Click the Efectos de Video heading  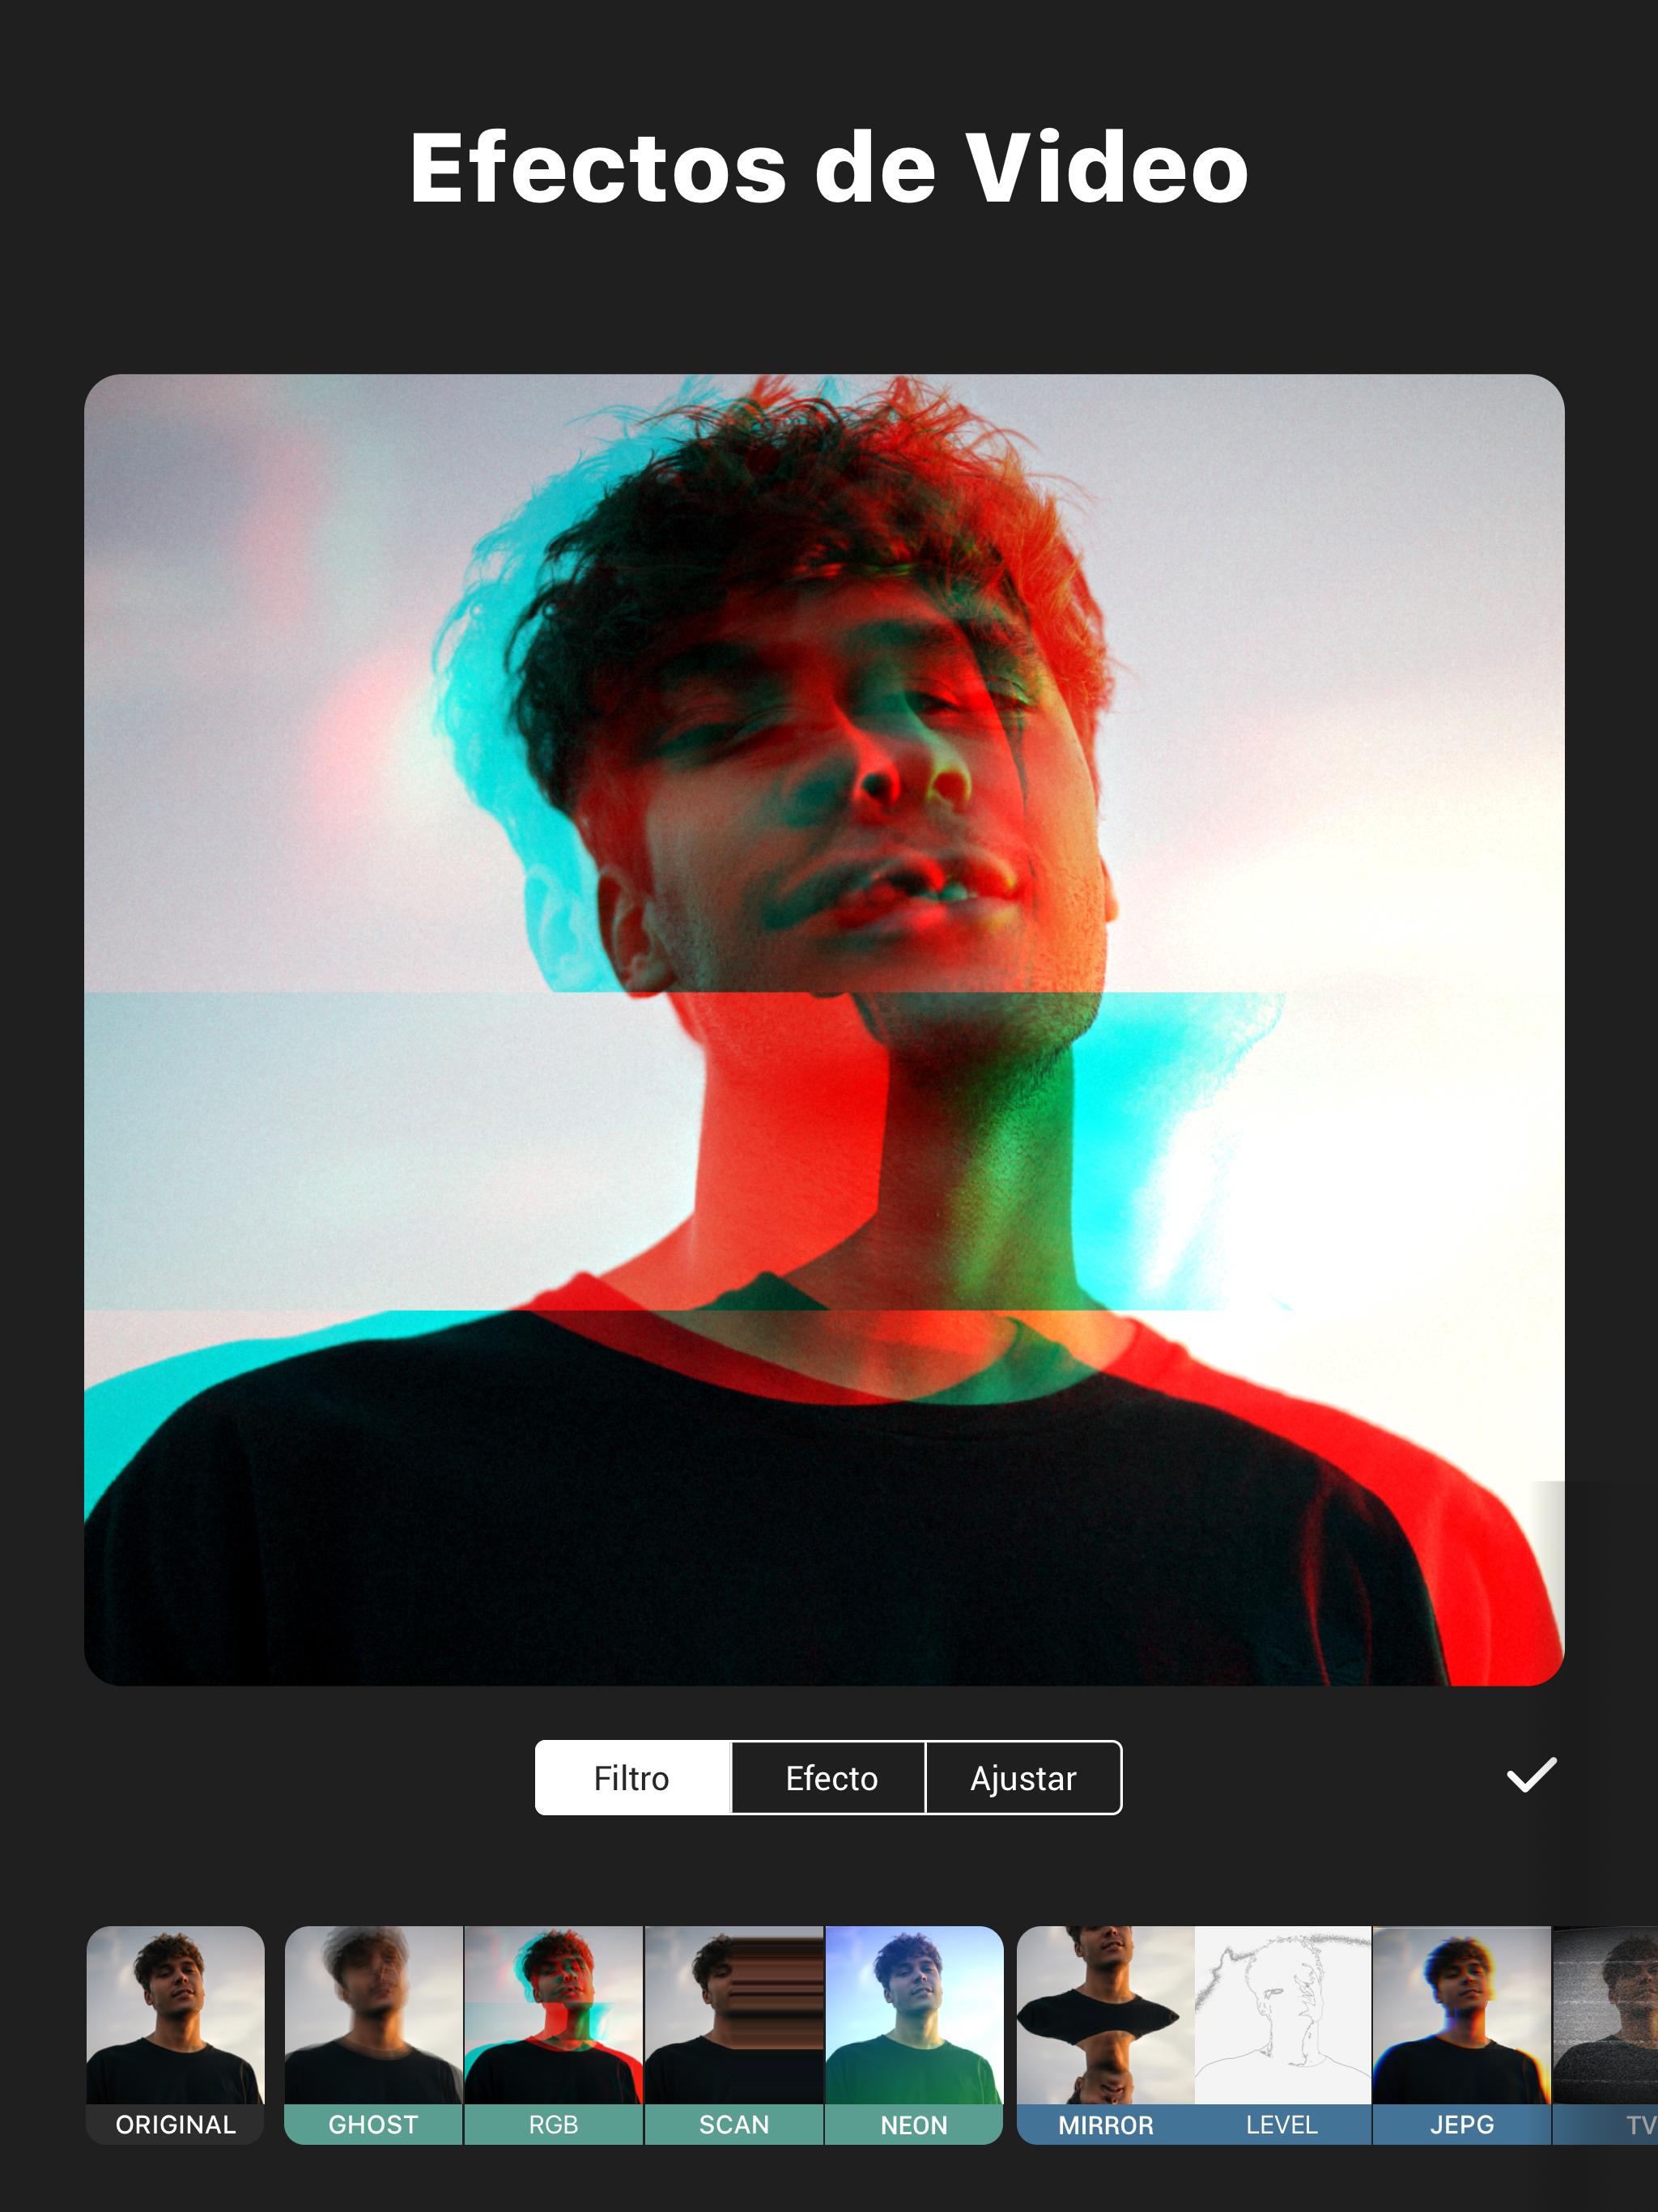point(829,168)
